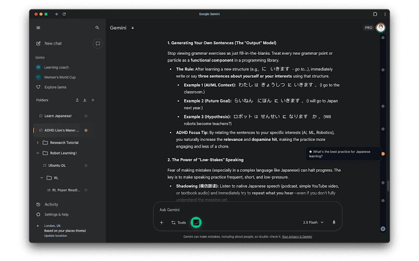Open Settings & help
Image resolution: width=419 pixels, height=261 pixels.
point(56,214)
